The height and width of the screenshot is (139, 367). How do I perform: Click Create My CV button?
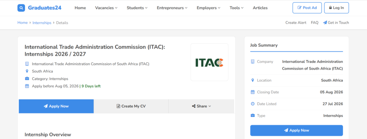point(131,106)
